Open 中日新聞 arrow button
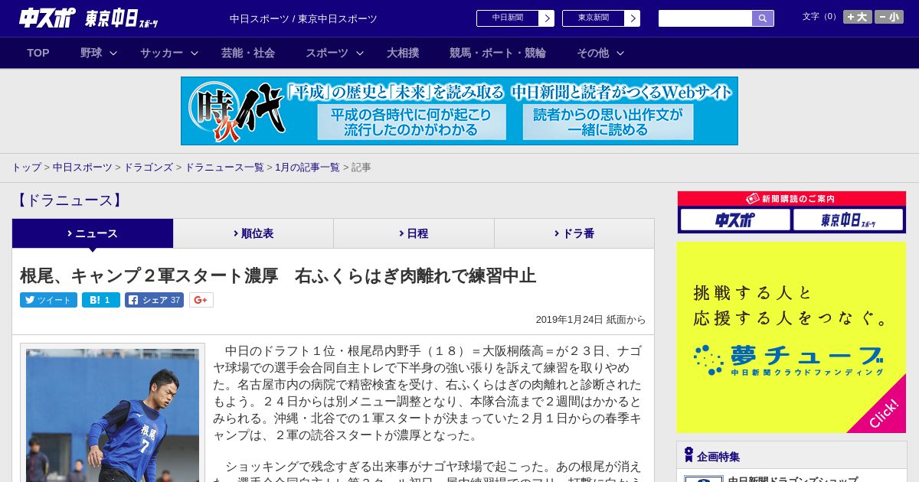This screenshot has height=482, width=919. [546, 18]
